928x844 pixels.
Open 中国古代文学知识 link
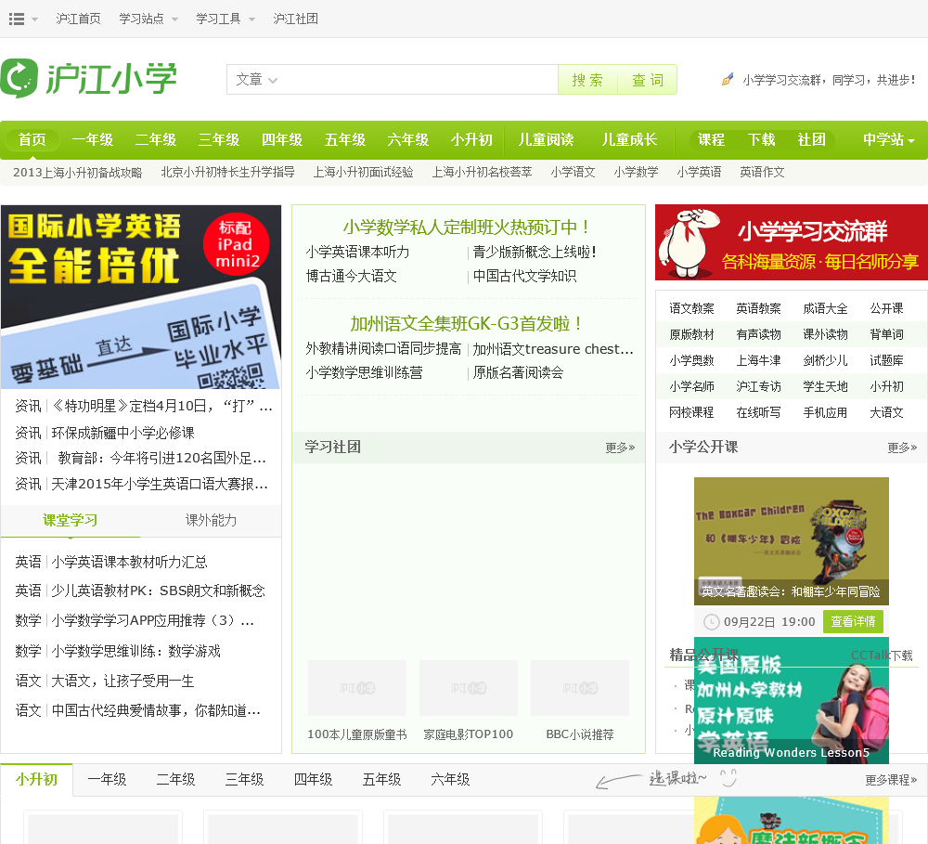click(x=524, y=276)
